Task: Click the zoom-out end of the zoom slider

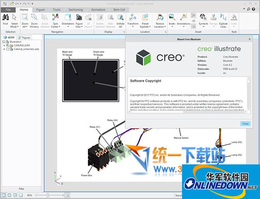Action: pos(37,196)
